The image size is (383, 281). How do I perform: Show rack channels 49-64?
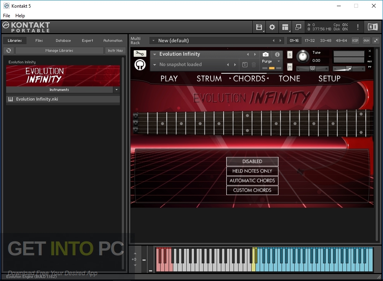pos(341,41)
